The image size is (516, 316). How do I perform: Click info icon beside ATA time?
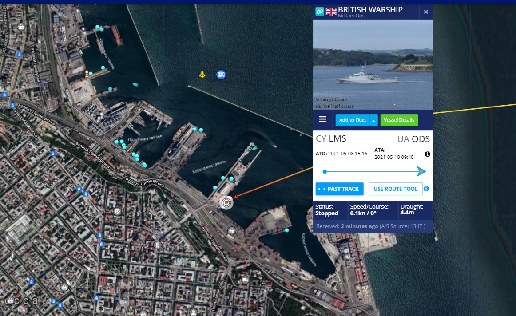427,154
